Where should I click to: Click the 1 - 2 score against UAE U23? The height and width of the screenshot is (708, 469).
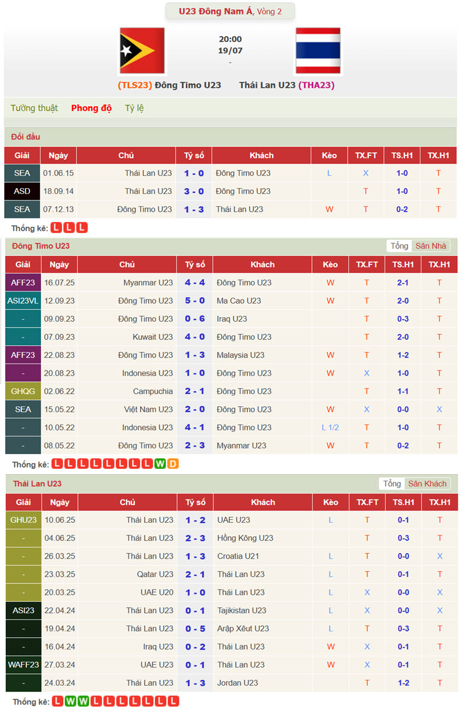[196, 520]
